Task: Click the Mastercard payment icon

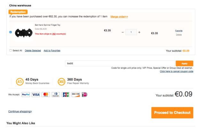Action: (x=46, y=94)
